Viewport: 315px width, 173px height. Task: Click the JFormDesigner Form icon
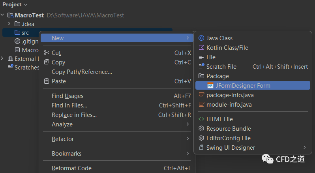(x=210, y=86)
